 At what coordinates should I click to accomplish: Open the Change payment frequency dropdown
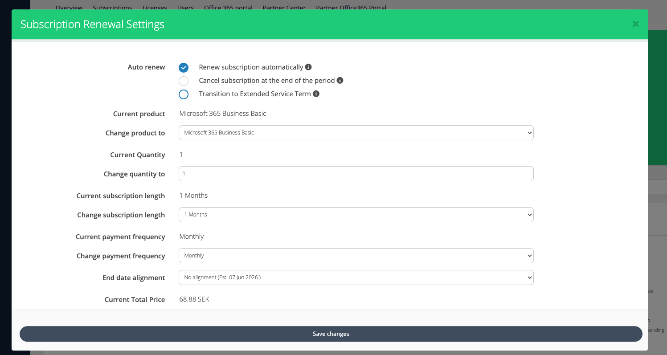pyautogui.click(x=356, y=256)
